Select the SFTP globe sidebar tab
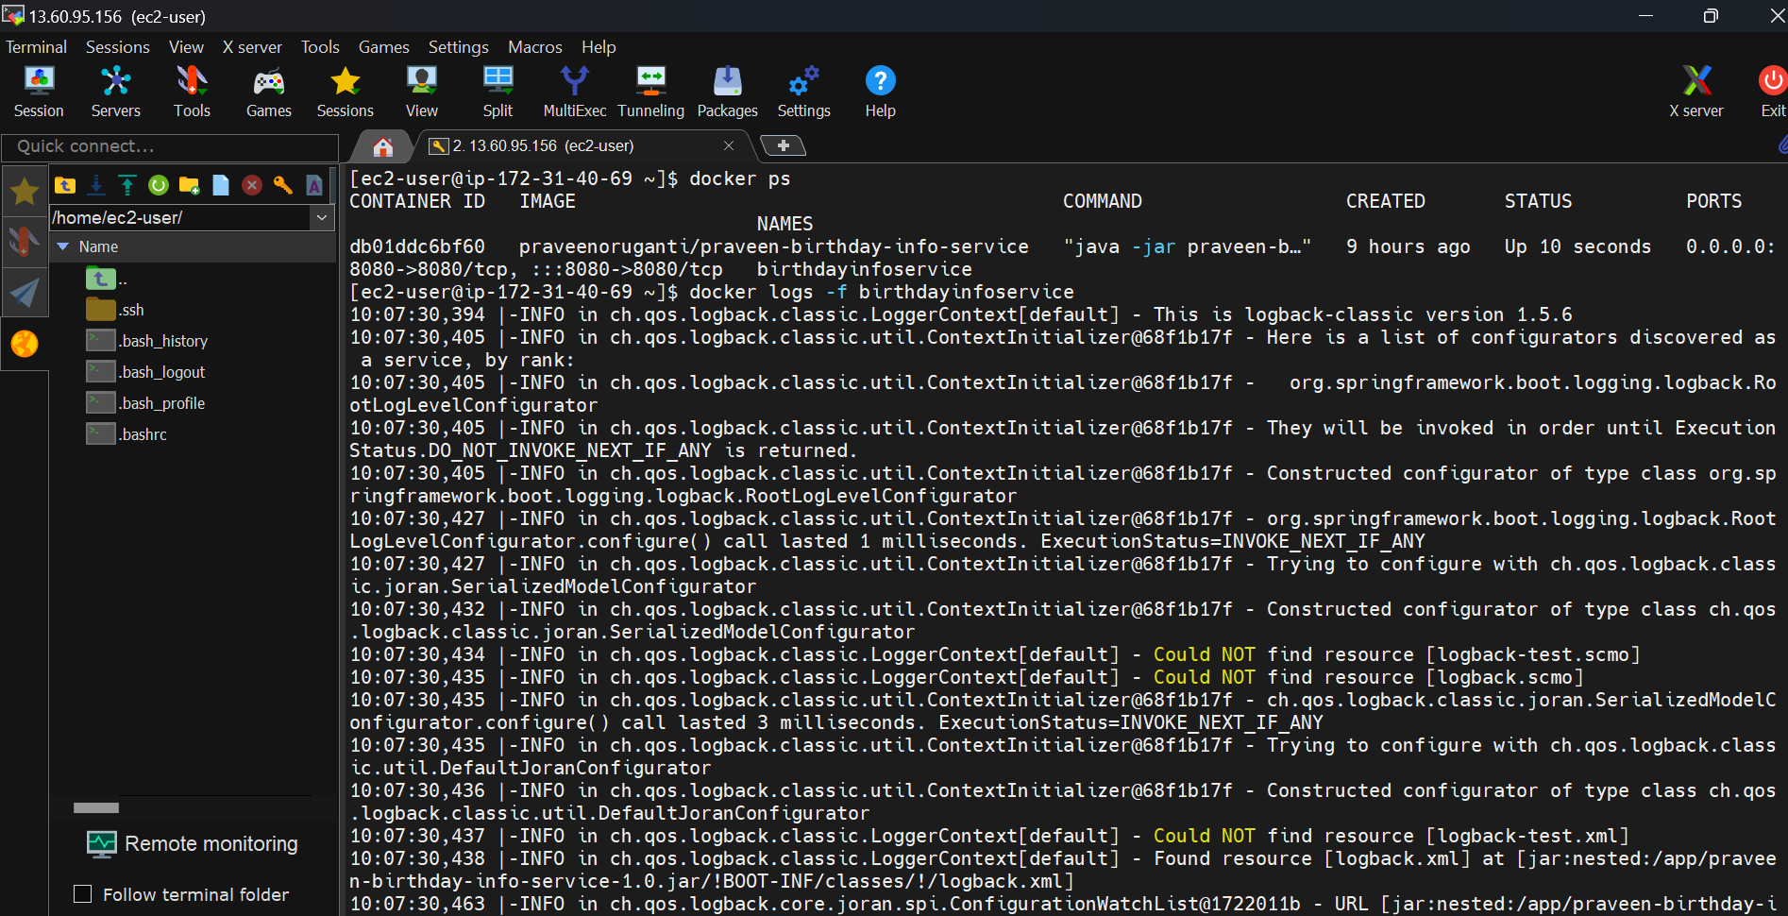The width and height of the screenshot is (1788, 916). [25, 344]
